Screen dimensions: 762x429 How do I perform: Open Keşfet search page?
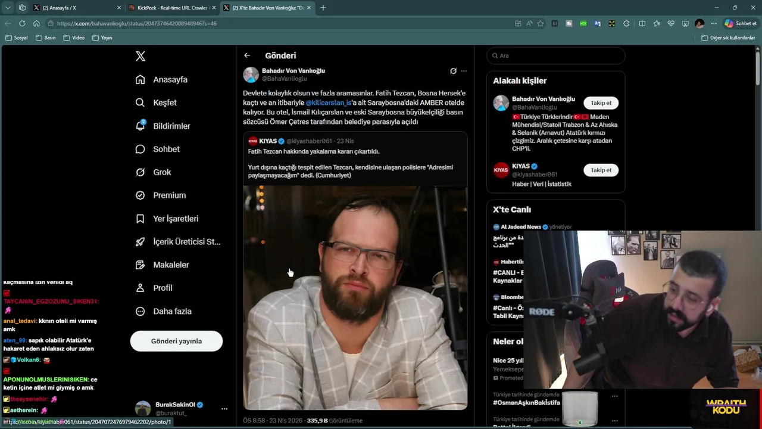156,102
